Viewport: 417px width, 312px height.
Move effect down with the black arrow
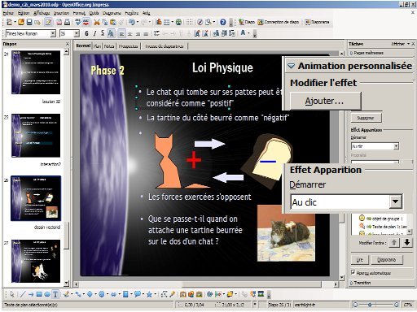click(407, 242)
